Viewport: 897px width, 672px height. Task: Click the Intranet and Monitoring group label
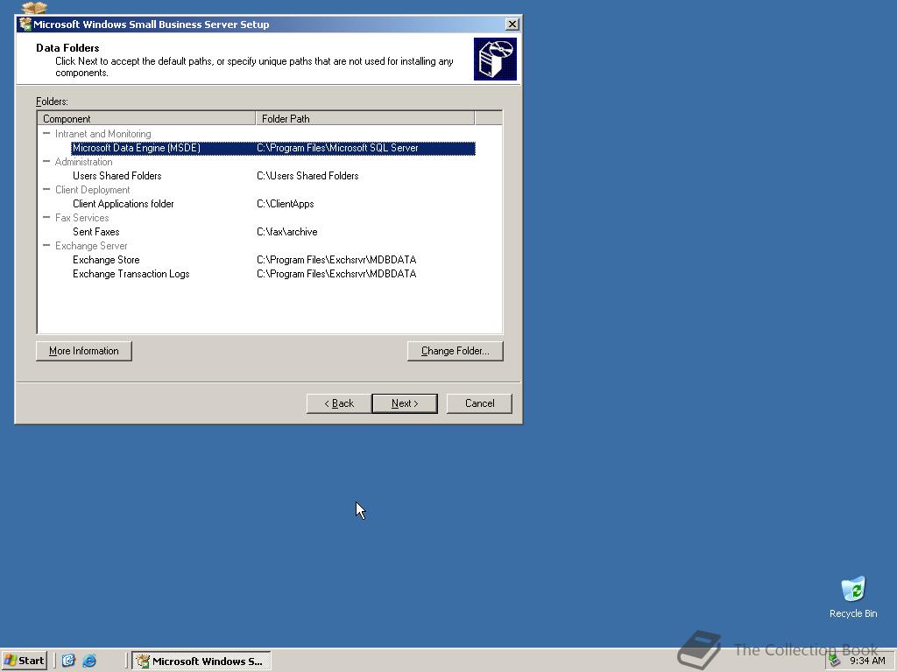click(x=103, y=134)
